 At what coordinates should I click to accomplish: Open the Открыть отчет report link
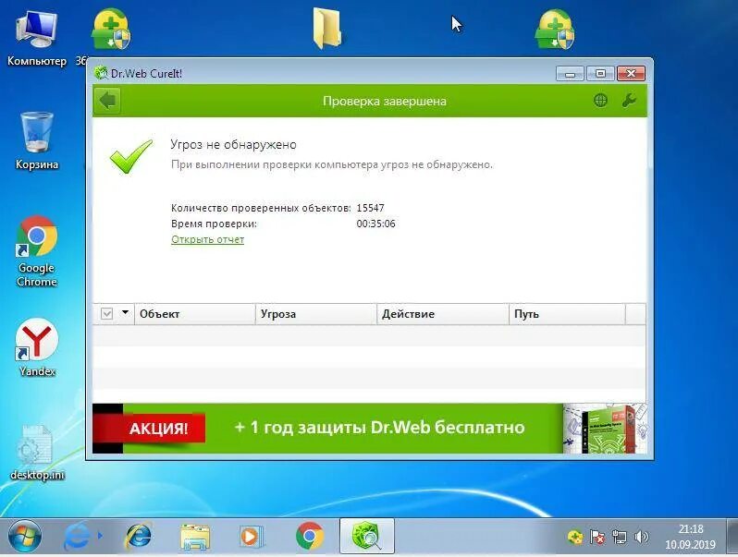coord(207,239)
